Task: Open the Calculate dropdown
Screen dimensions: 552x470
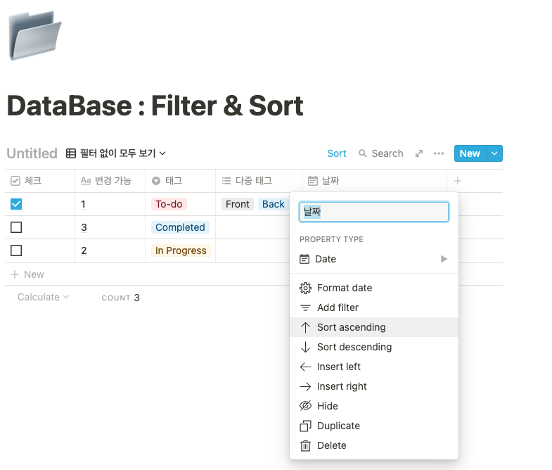Action: click(x=44, y=297)
